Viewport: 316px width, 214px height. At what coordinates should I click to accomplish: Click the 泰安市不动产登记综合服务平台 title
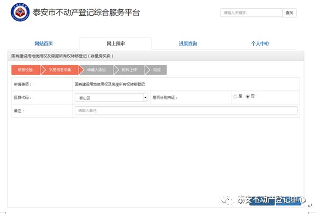point(86,13)
